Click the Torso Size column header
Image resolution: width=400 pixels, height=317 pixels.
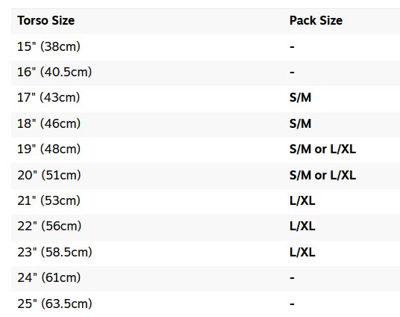pyautogui.click(x=46, y=20)
